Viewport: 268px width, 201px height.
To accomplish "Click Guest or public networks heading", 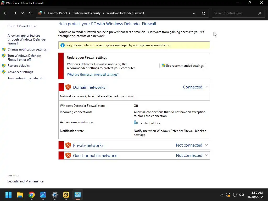I will coord(96,155).
